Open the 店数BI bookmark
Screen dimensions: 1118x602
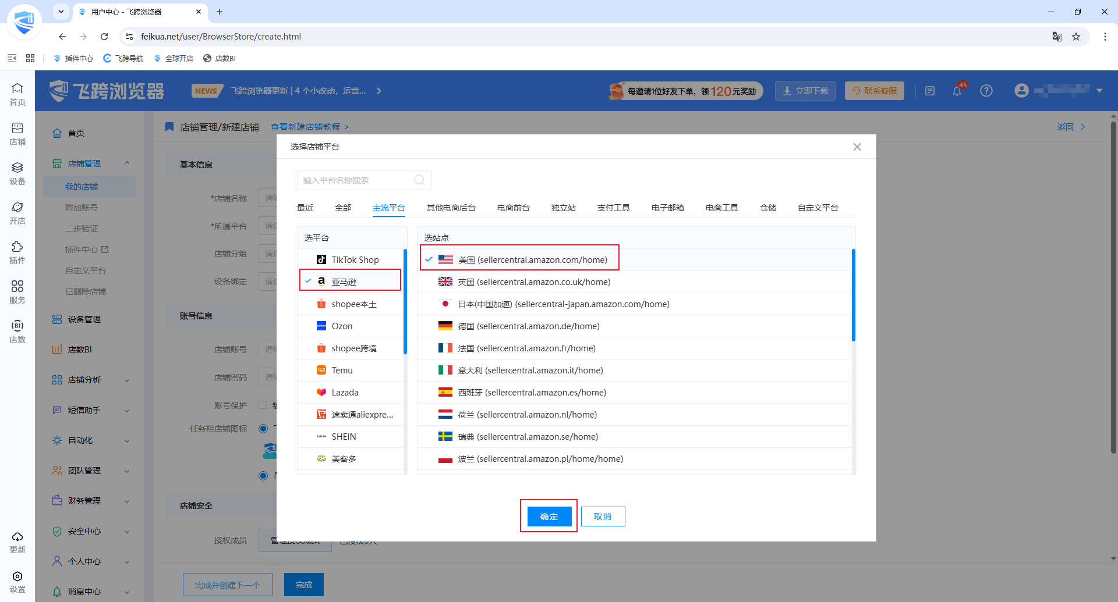point(220,58)
